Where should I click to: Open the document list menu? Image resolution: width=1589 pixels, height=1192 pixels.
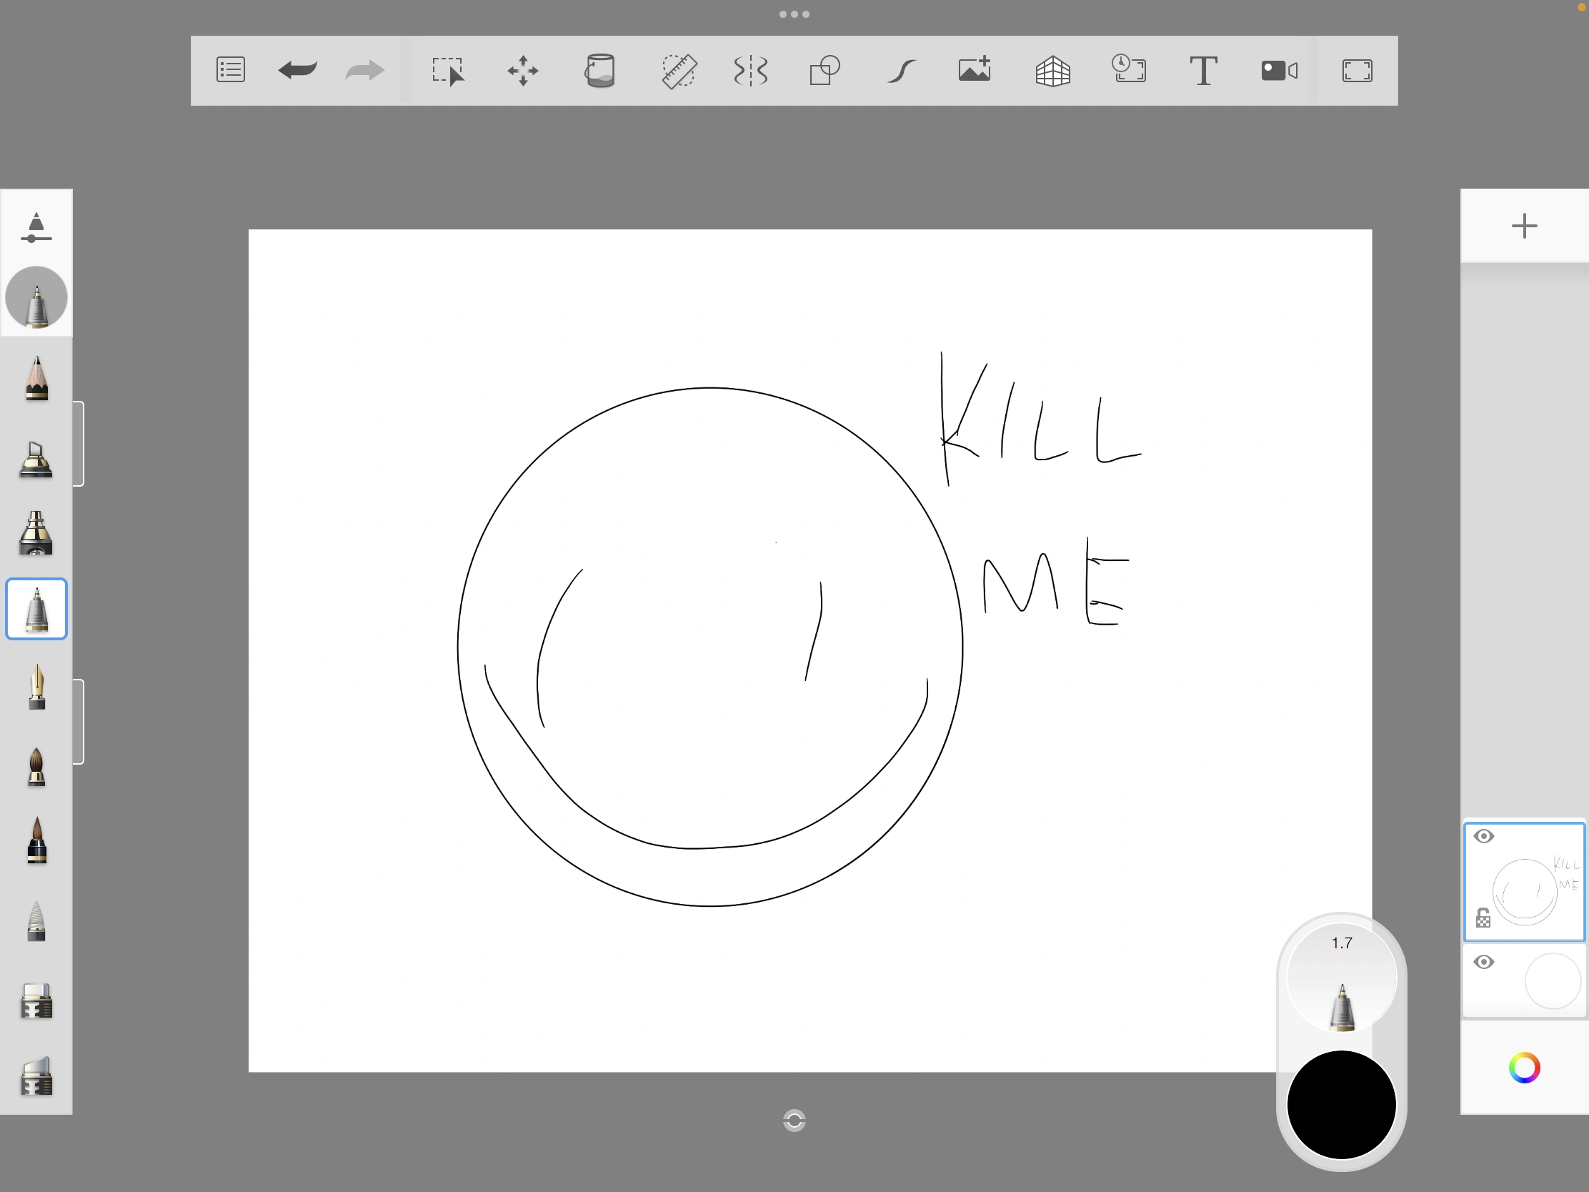(x=230, y=71)
